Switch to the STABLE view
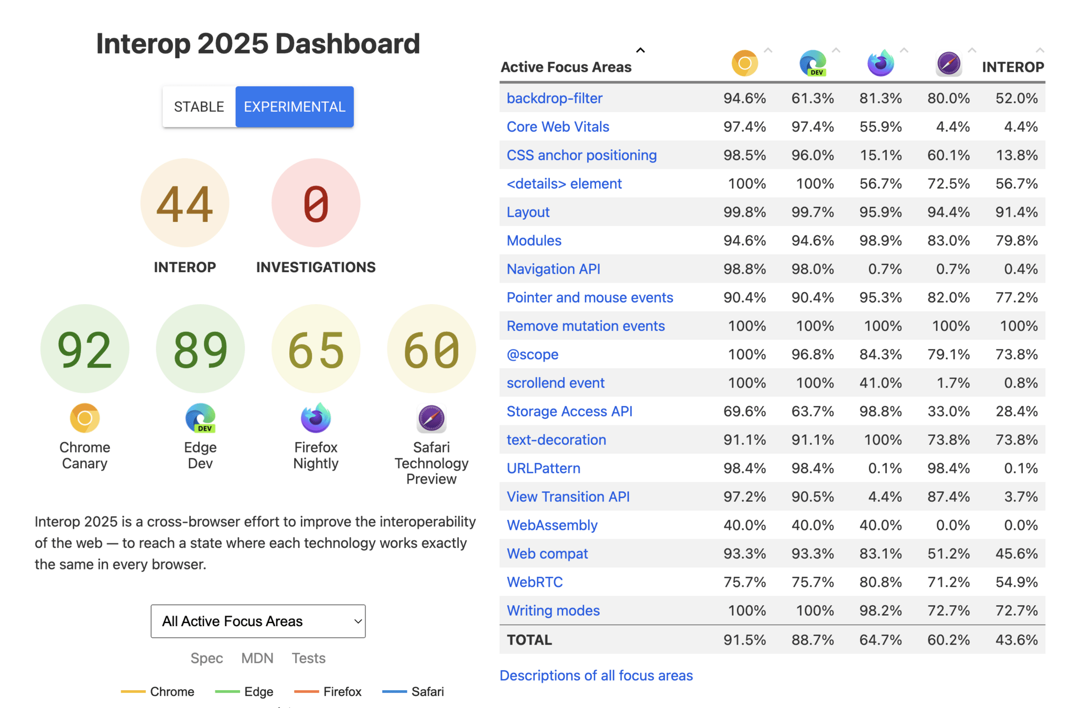 click(199, 107)
